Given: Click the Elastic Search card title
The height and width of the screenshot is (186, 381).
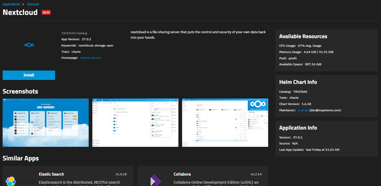Looking at the screenshot, I should pyautogui.click(x=51, y=174).
